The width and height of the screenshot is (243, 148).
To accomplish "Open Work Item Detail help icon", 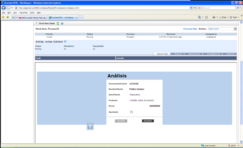I will [62, 24].
